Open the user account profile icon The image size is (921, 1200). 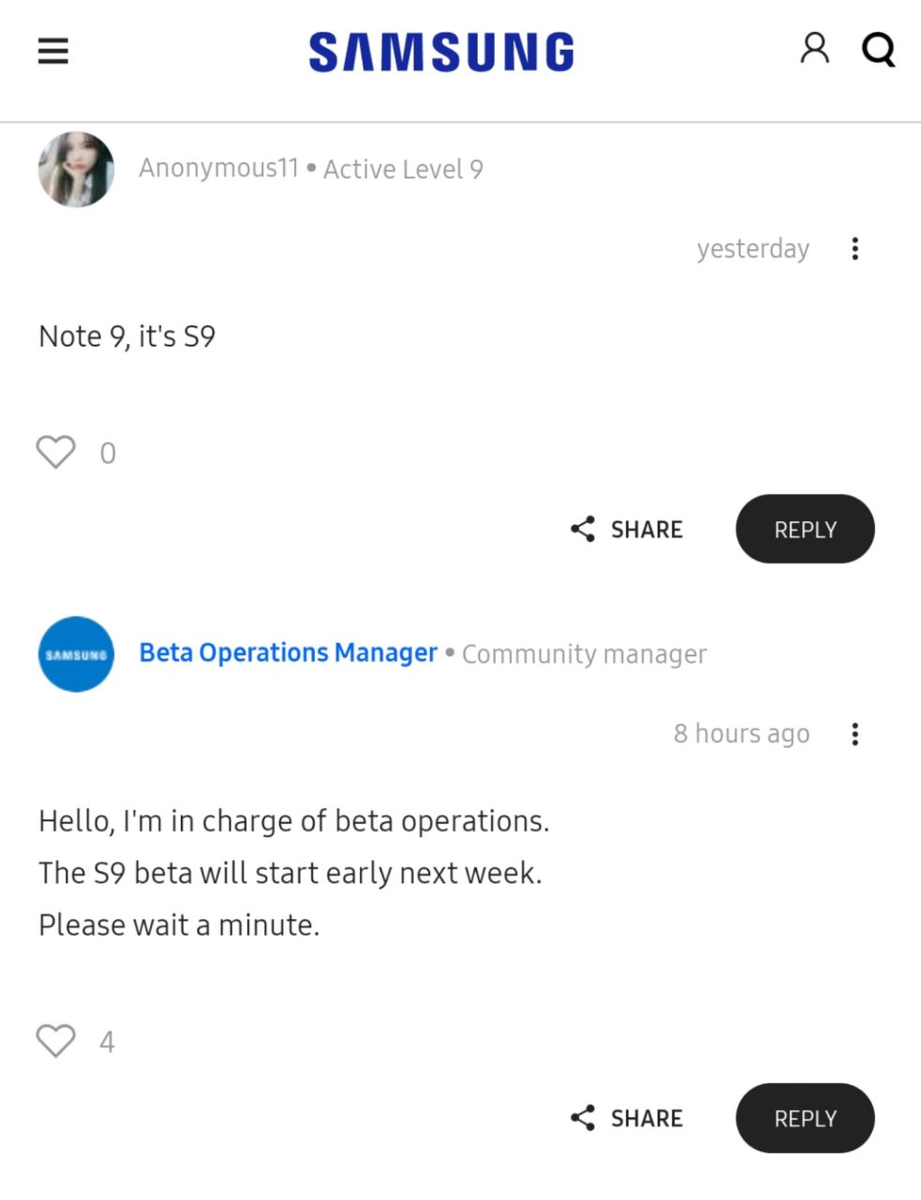point(814,48)
